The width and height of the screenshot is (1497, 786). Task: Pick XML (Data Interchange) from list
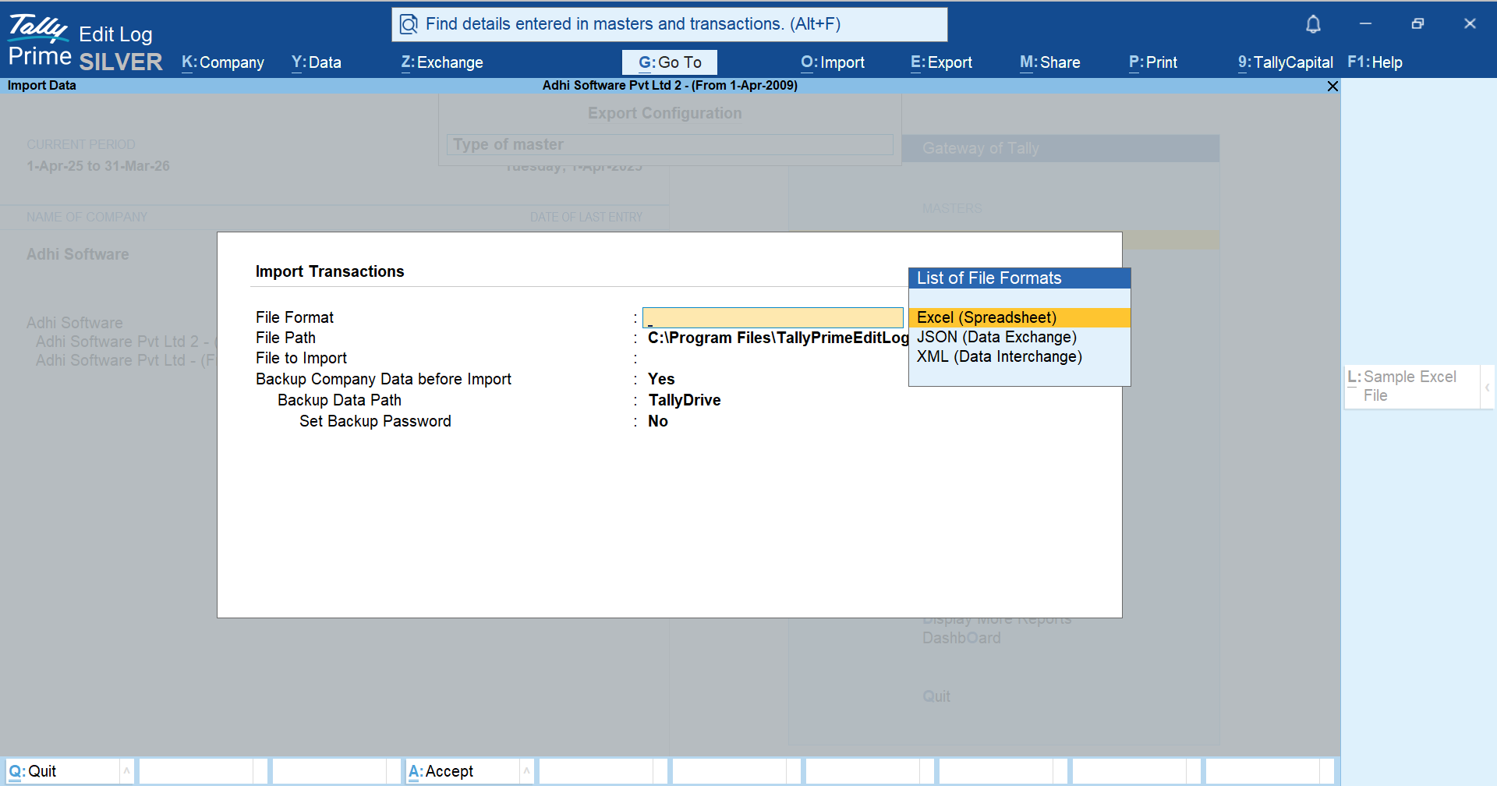click(x=999, y=356)
